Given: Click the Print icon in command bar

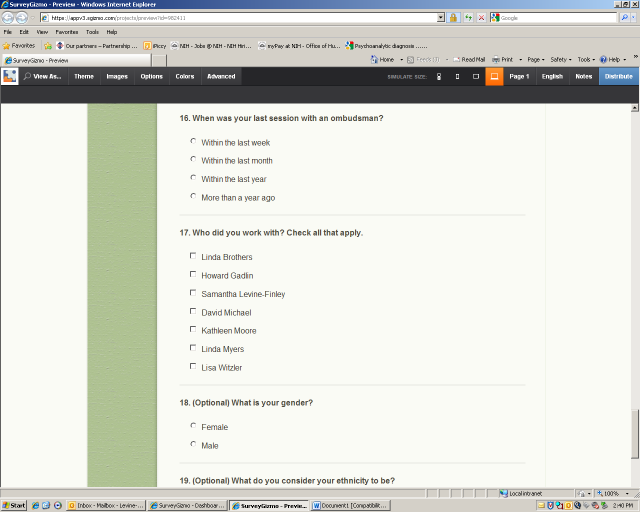Looking at the screenshot, I should coord(496,59).
